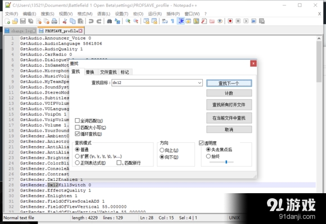326x224 pixels.
Task: Select 始终 always transparency option
Action: (x=208, y=156)
